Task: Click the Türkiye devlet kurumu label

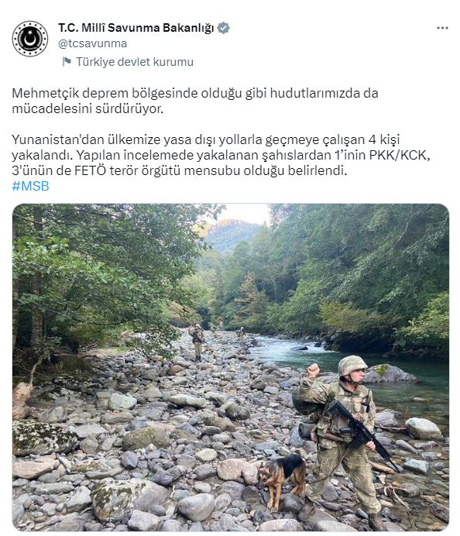Action: pos(135,62)
